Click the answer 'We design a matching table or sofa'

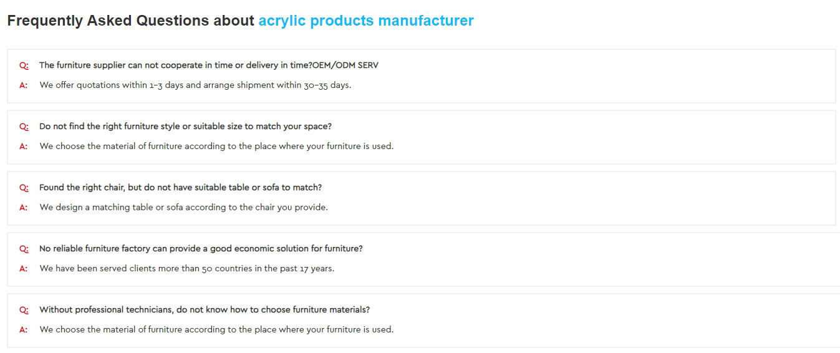[x=183, y=207]
